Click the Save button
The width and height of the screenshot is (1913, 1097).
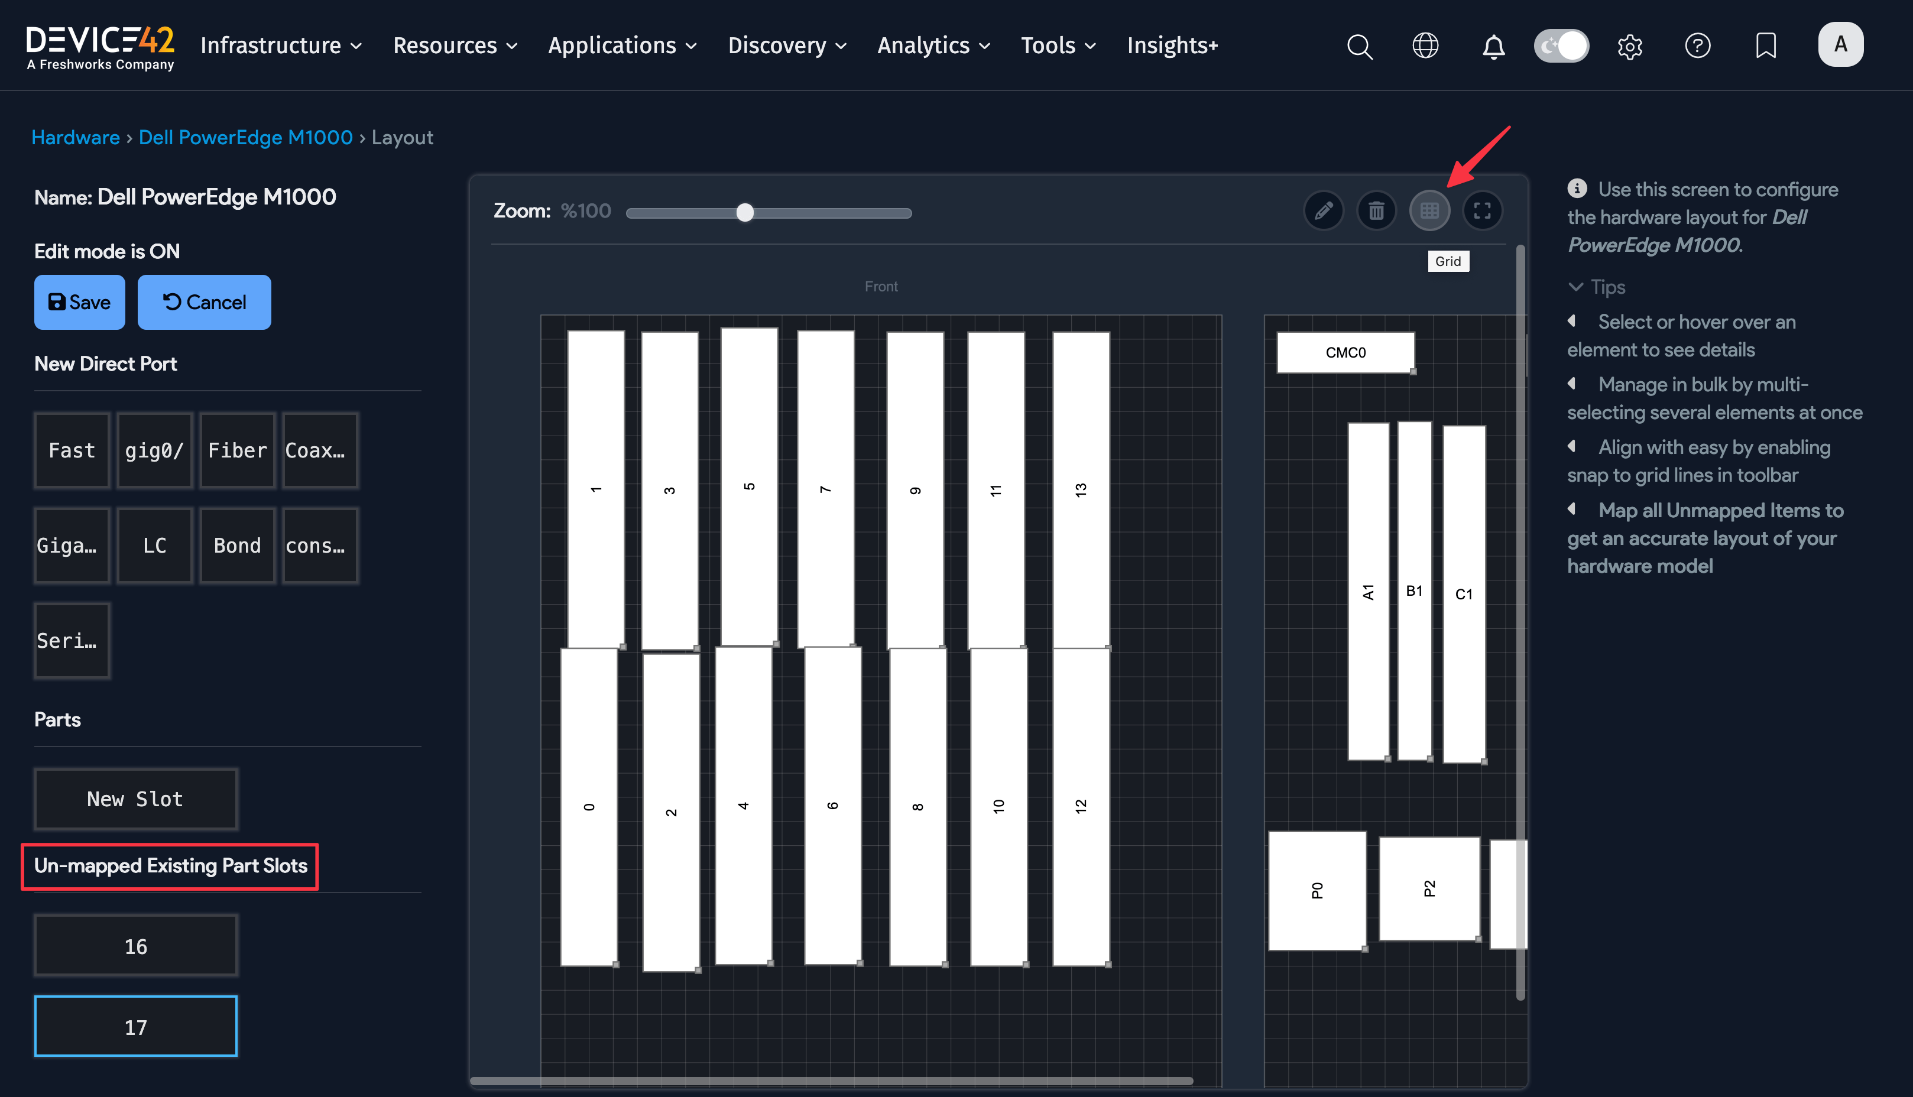pos(79,302)
